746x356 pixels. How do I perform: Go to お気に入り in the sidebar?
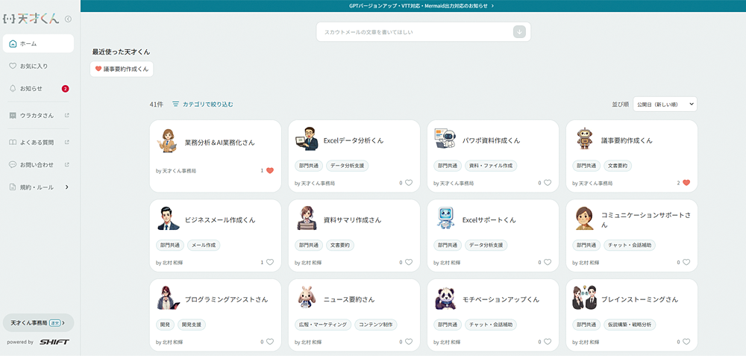[x=34, y=66]
